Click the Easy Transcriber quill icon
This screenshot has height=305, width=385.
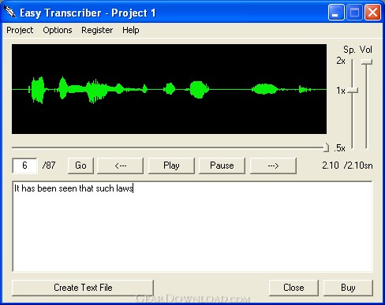[x=10, y=12]
